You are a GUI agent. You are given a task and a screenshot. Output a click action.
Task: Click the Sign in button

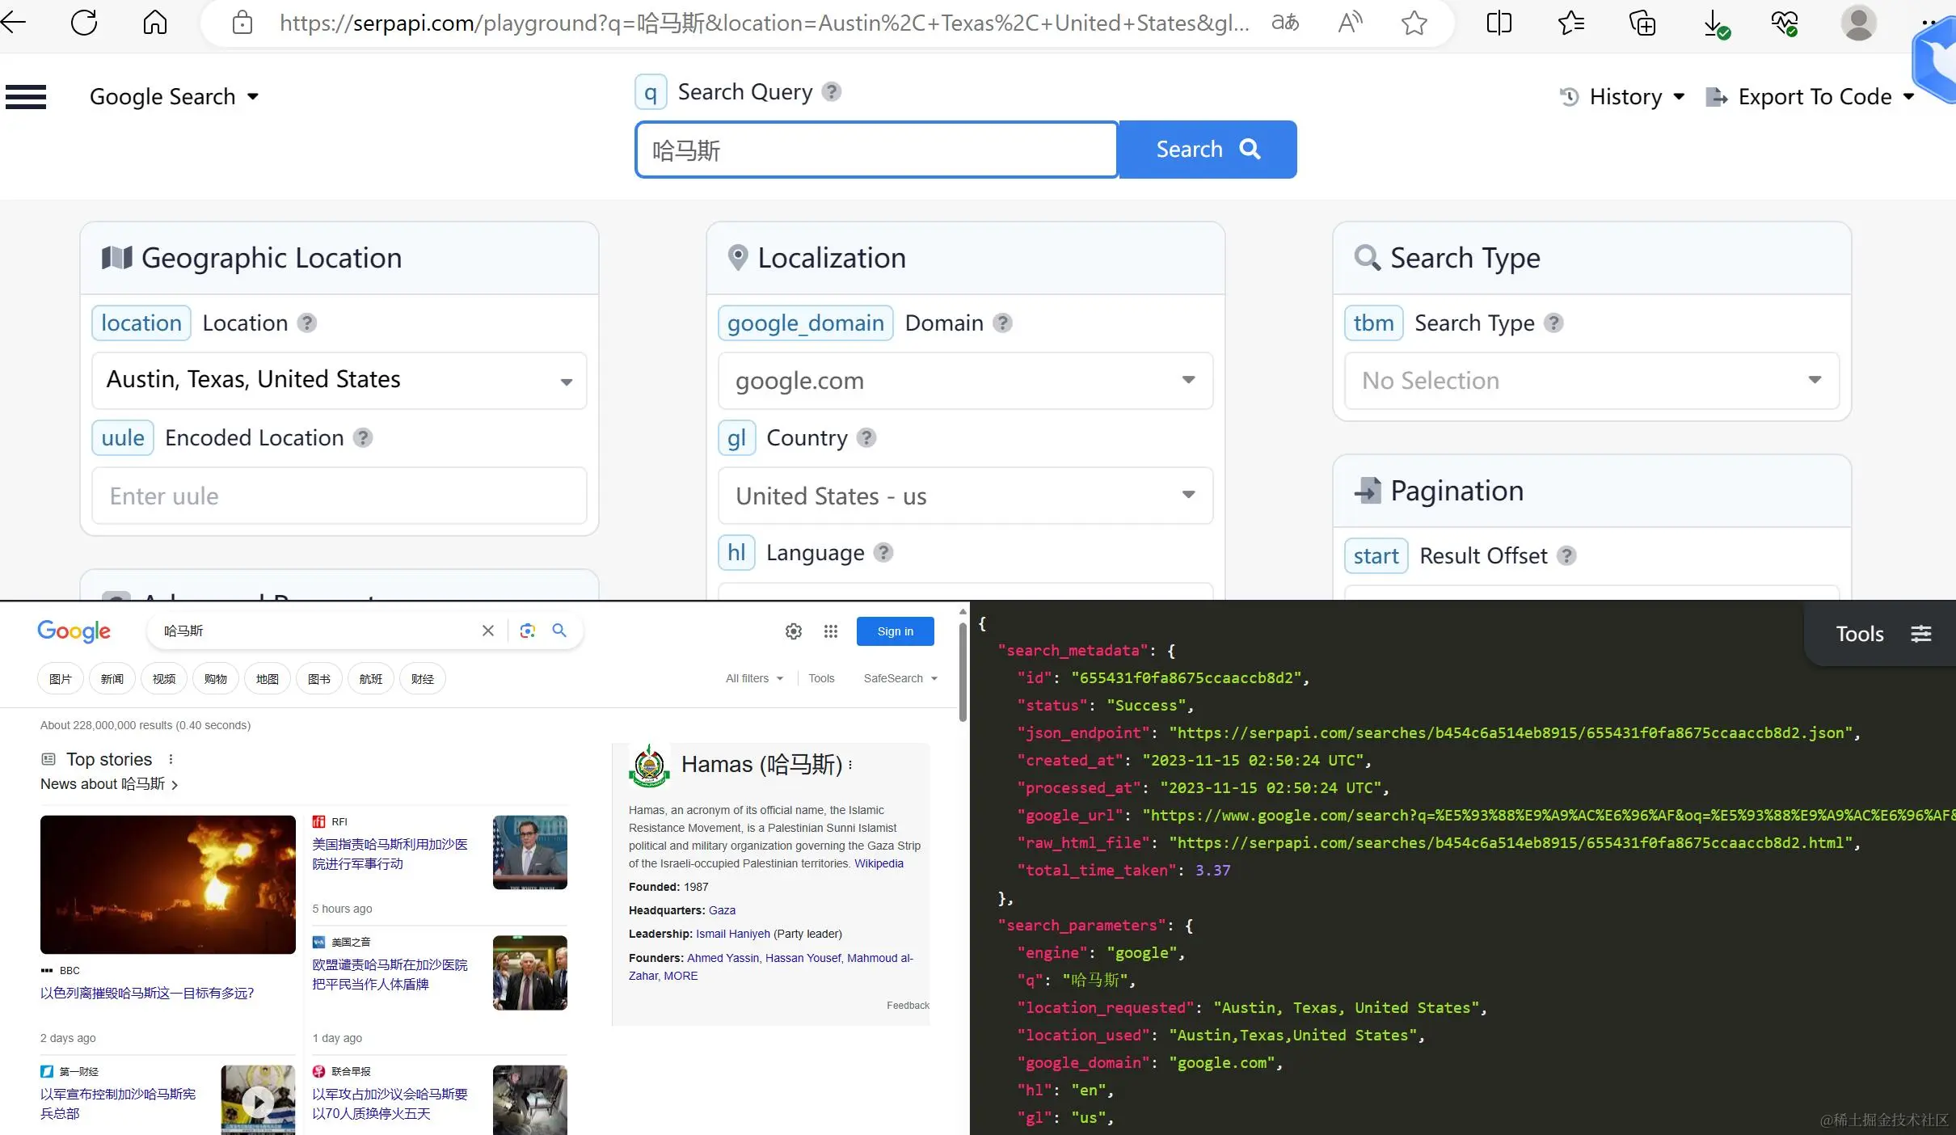pyautogui.click(x=895, y=631)
